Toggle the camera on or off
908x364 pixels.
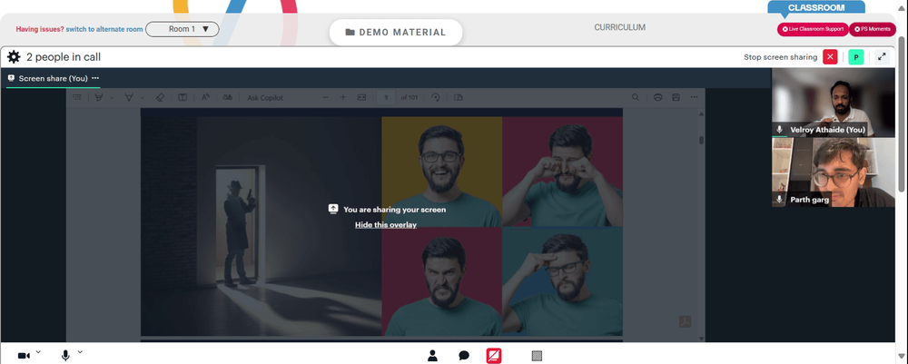click(24, 355)
